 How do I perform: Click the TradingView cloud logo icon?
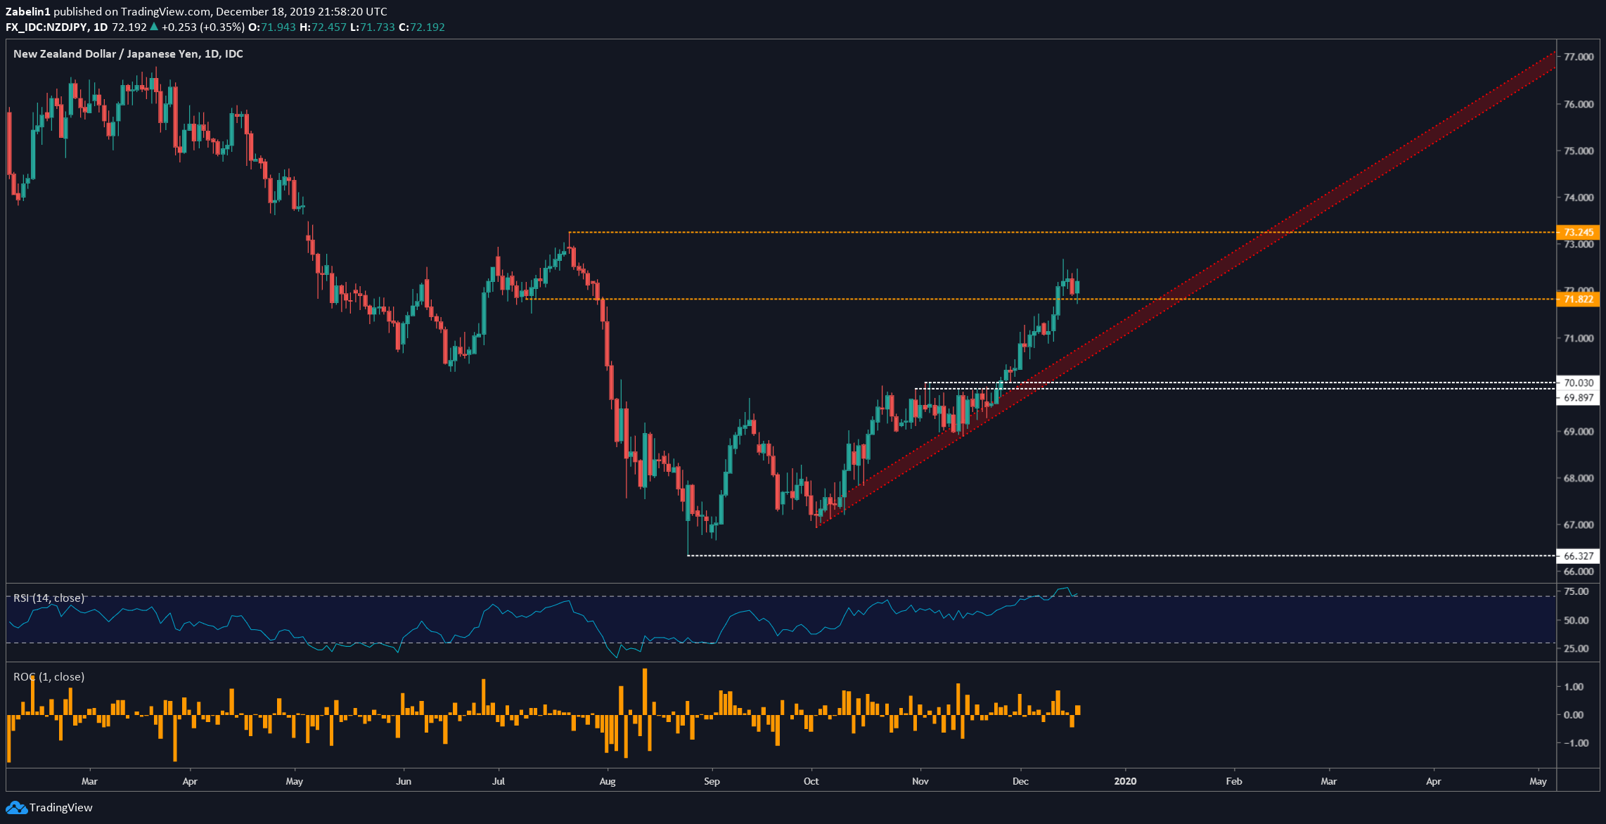tap(16, 808)
